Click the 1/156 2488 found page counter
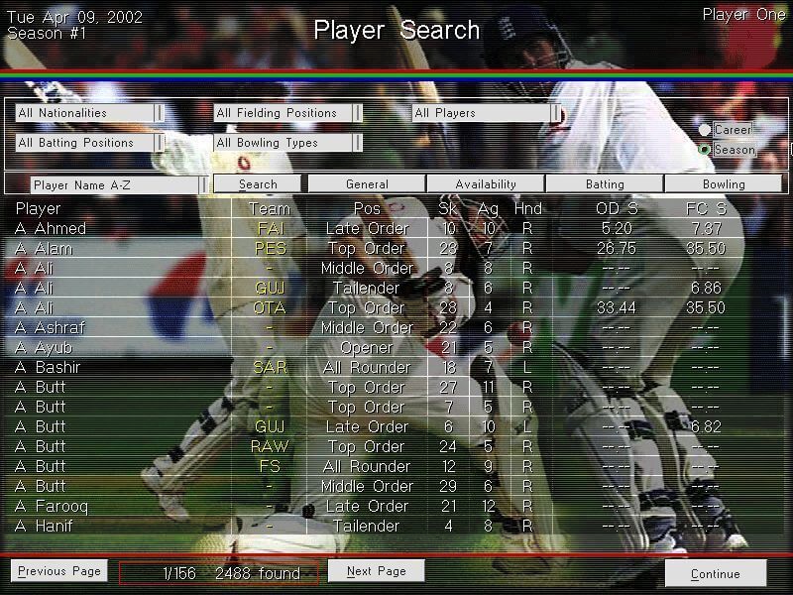The image size is (793, 595). 218,573
